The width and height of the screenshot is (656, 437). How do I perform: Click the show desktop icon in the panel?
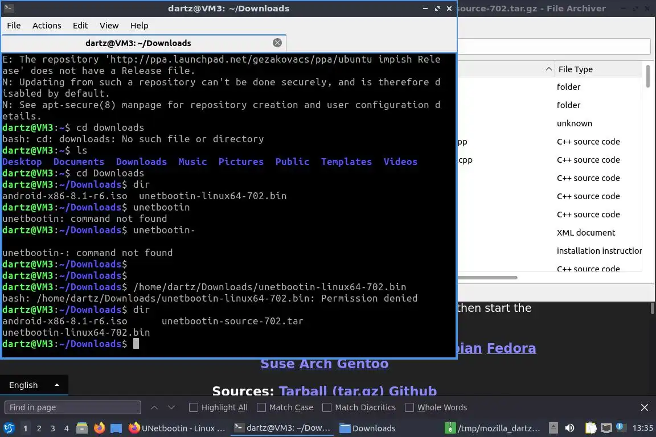coord(116,428)
